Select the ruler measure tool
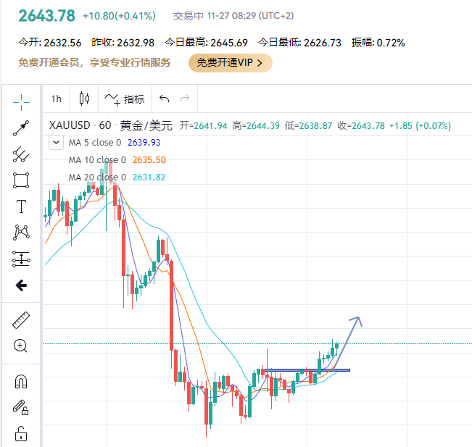The image size is (472, 447). coord(21,320)
